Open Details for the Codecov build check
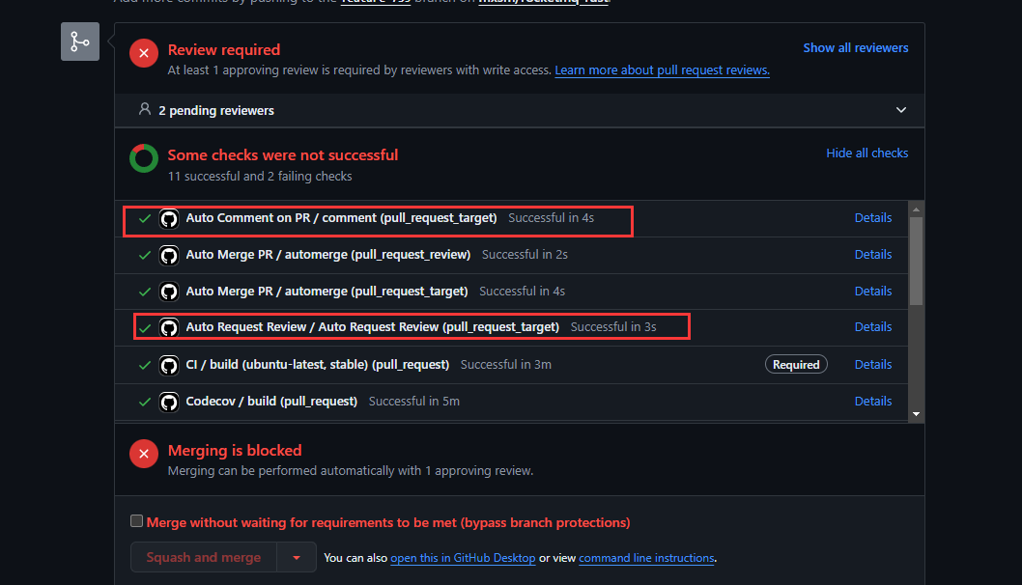1022x585 pixels. coord(872,401)
